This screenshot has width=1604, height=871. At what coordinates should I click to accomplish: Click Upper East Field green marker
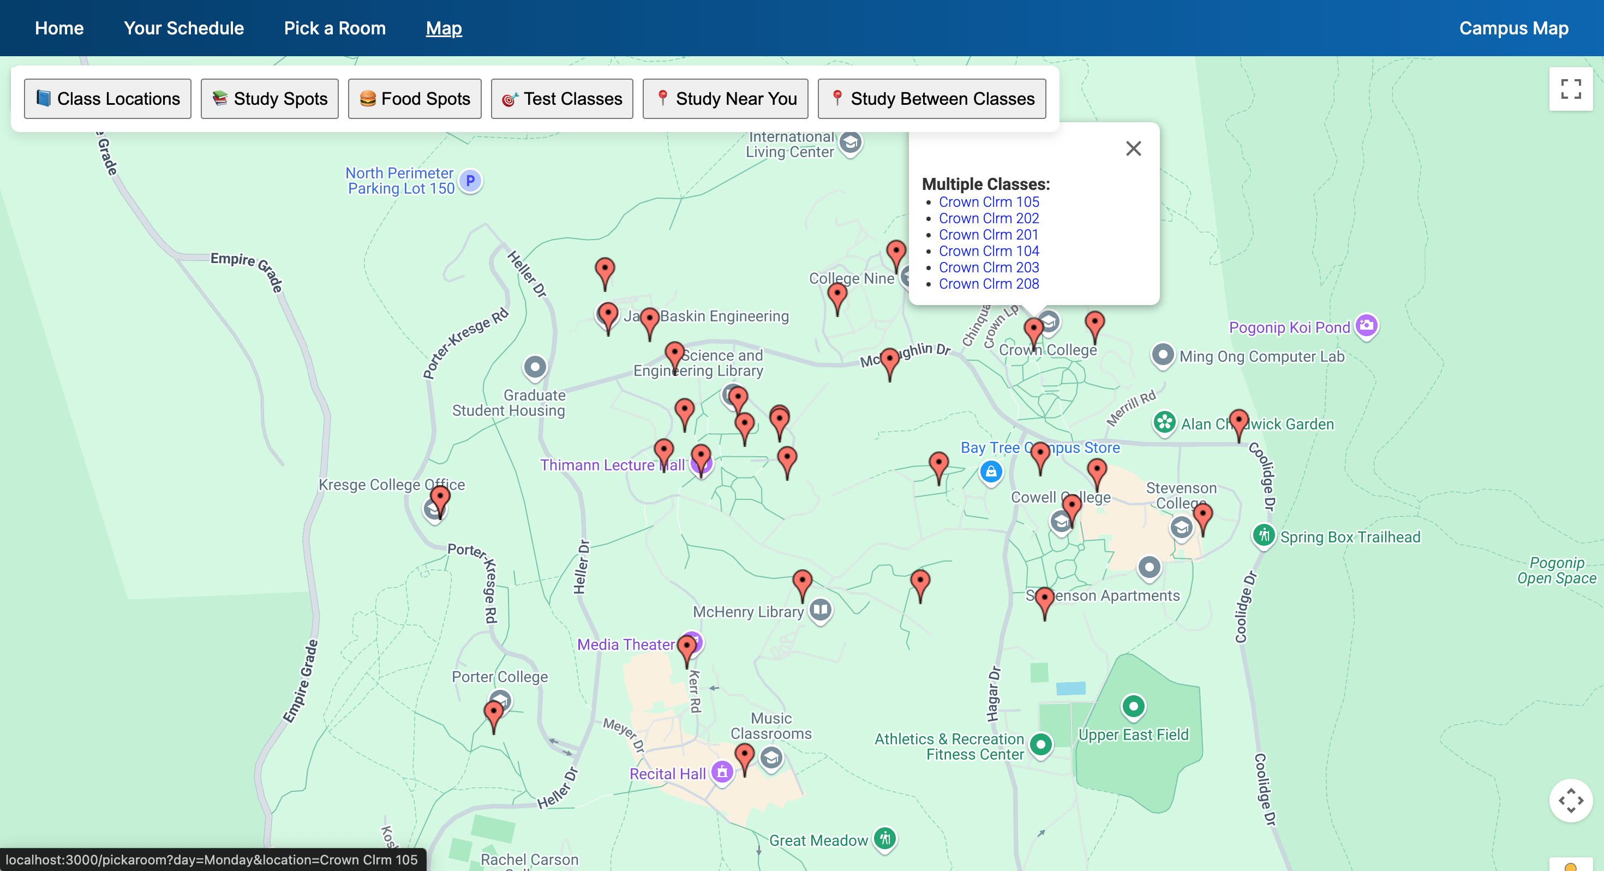click(x=1133, y=706)
